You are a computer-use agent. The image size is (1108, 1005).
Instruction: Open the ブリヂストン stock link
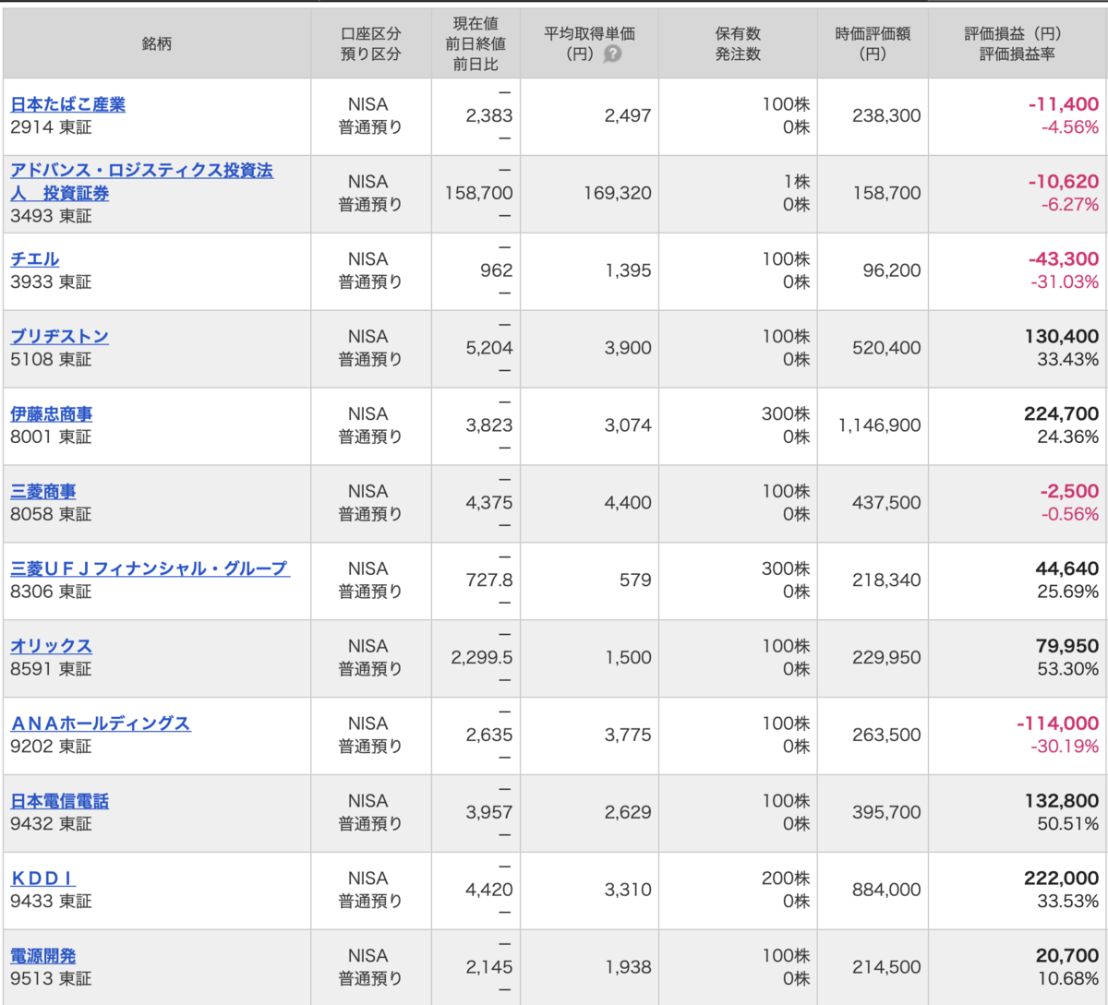point(59,337)
